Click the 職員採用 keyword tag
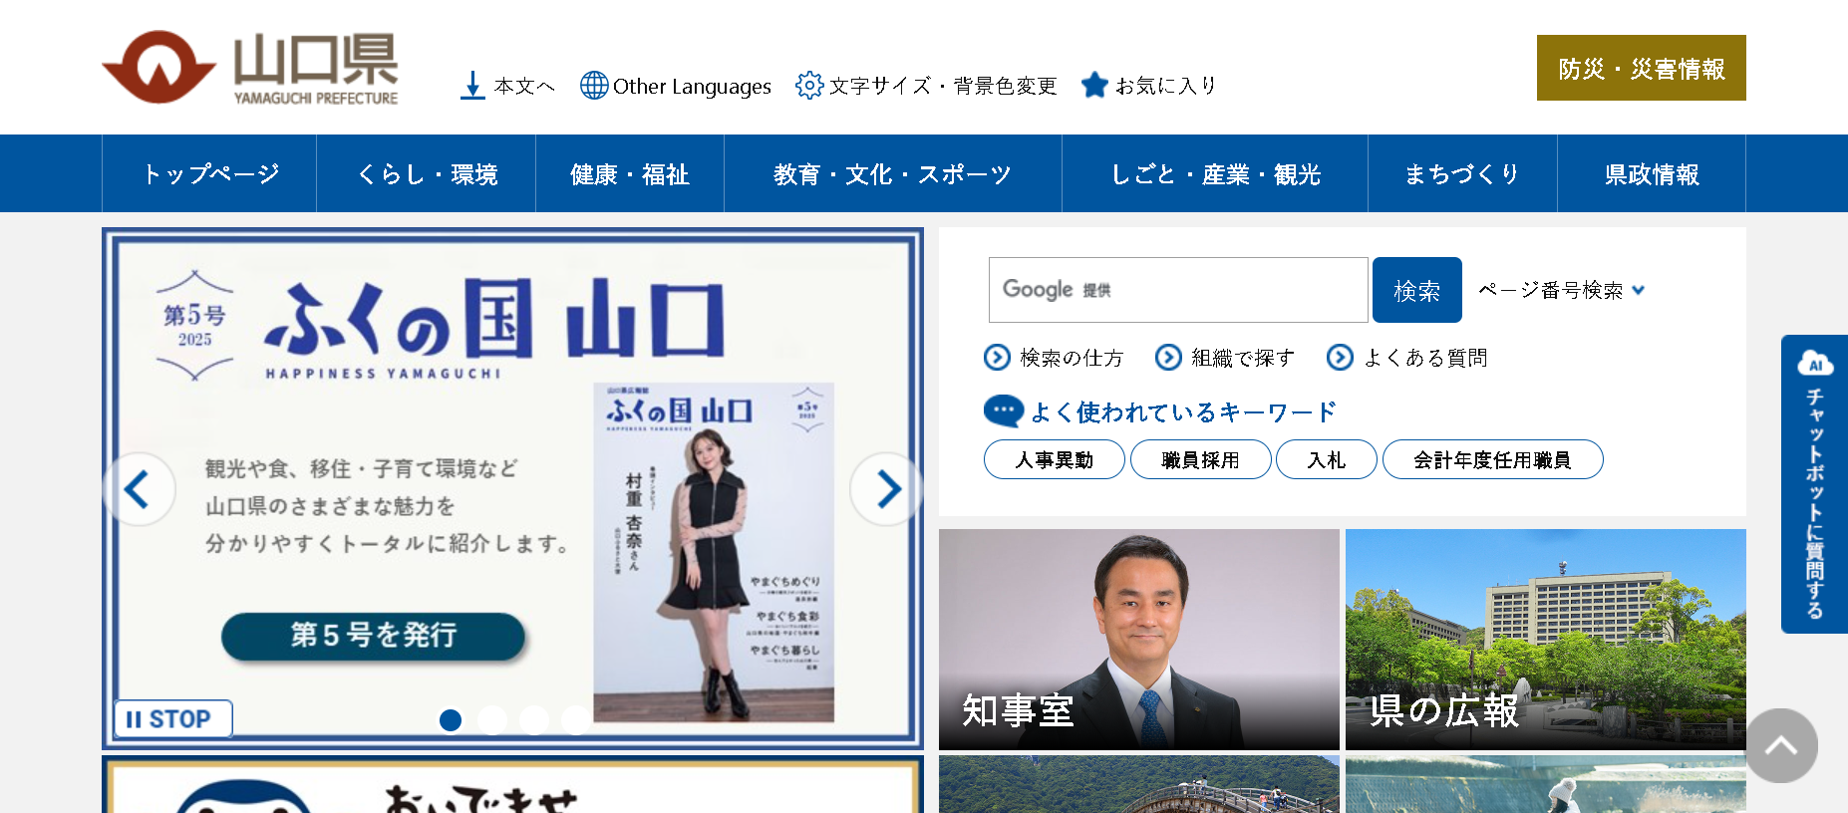Image resolution: width=1848 pixels, height=813 pixels. [x=1201, y=459]
